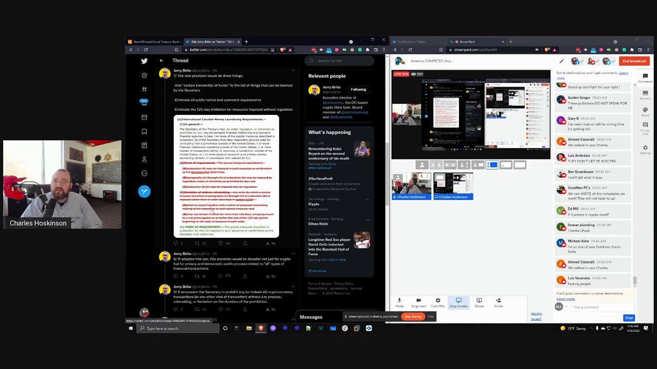The height and width of the screenshot is (369, 657).
Task: Stop screen sharing via Stop screen
Action: tap(458, 302)
